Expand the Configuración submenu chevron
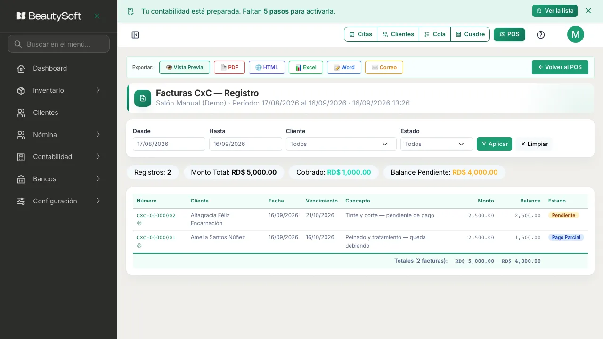 (98, 201)
